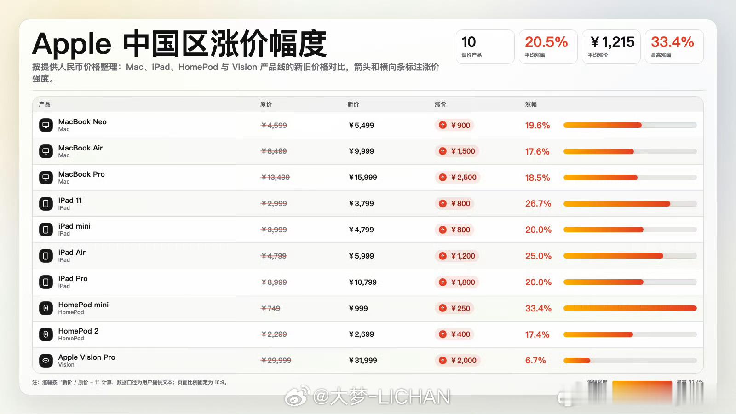
Task: Click the 'Apple 中国区涨价幅度' title
Action: coord(179,44)
